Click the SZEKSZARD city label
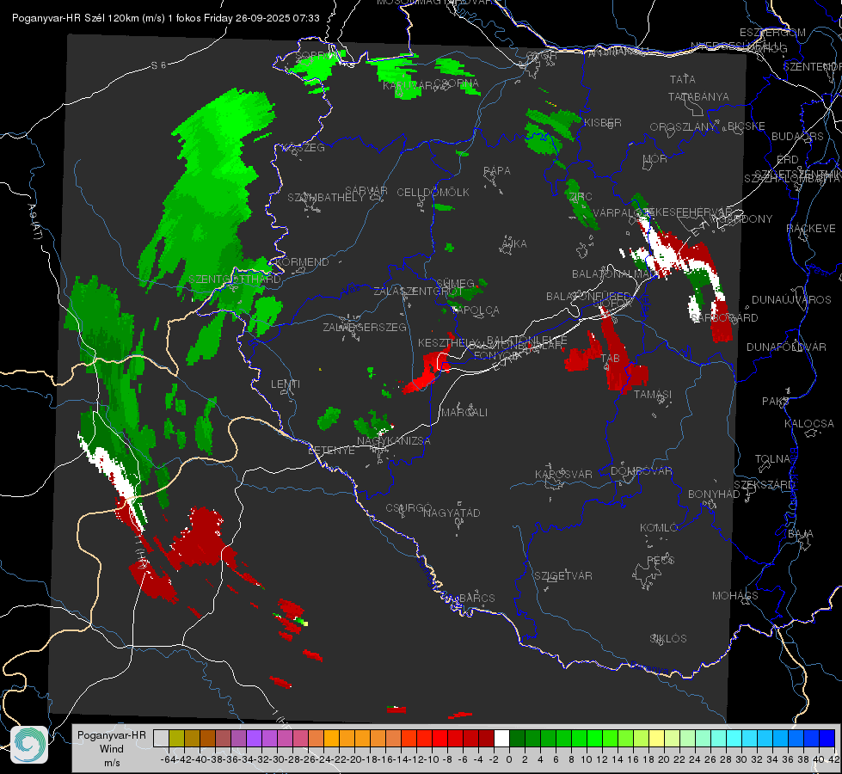The image size is (842, 774). [x=764, y=485]
